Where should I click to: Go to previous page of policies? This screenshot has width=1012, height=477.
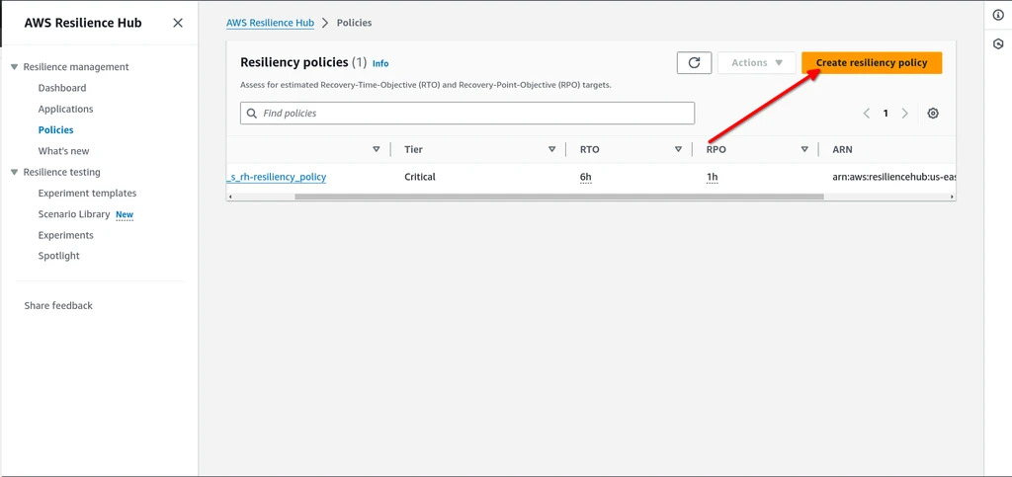[866, 114]
